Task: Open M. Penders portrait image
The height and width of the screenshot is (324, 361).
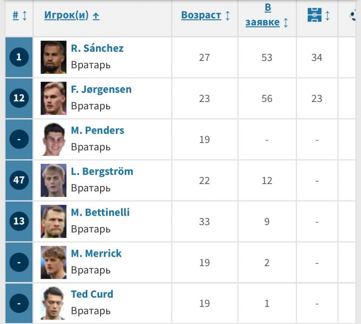Action: click(54, 140)
